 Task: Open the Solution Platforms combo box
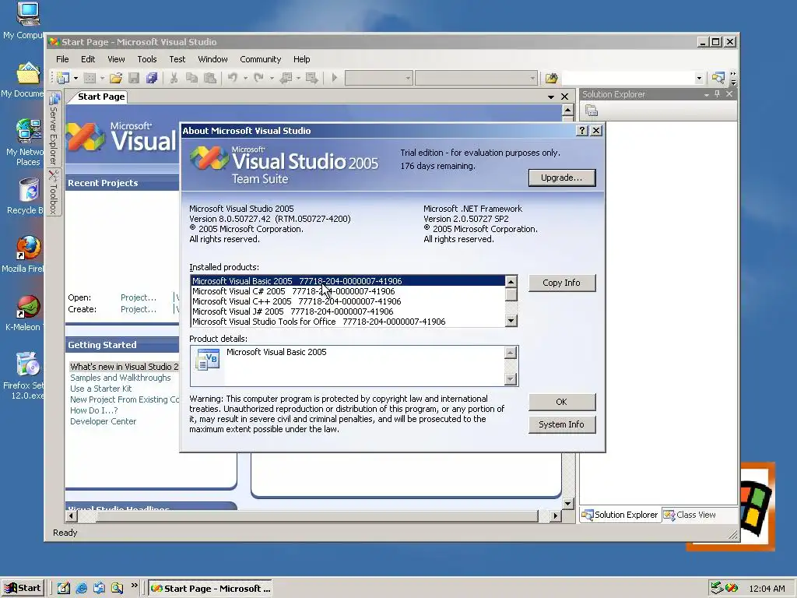[476, 79]
